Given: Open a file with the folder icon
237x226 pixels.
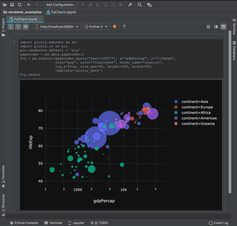Looking at the screenshot, I should (x=4, y=5).
